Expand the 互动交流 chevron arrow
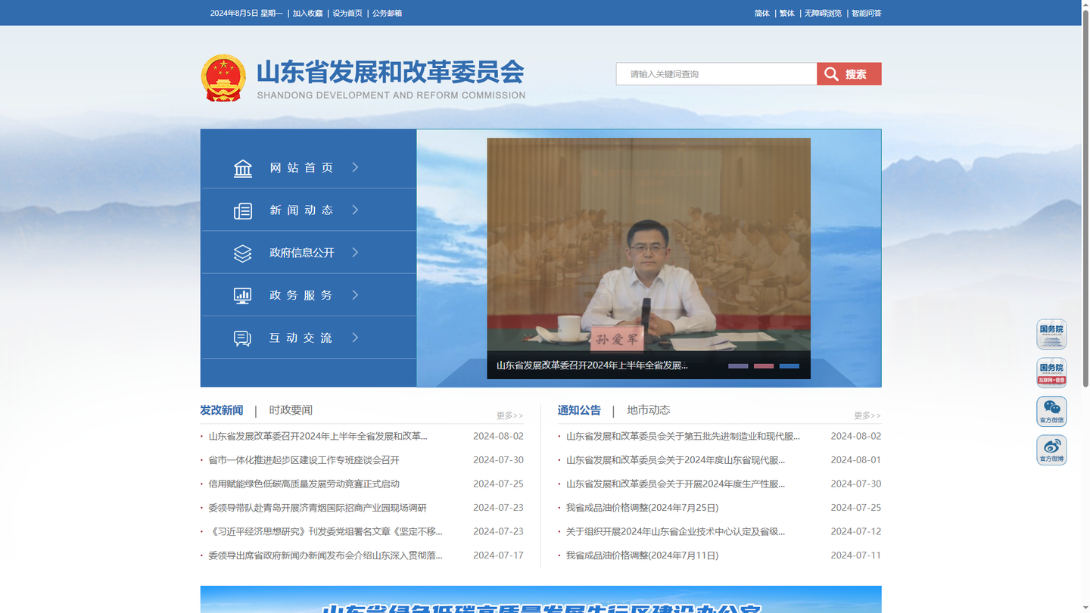Image resolution: width=1090 pixels, height=613 pixels. point(355,338)
